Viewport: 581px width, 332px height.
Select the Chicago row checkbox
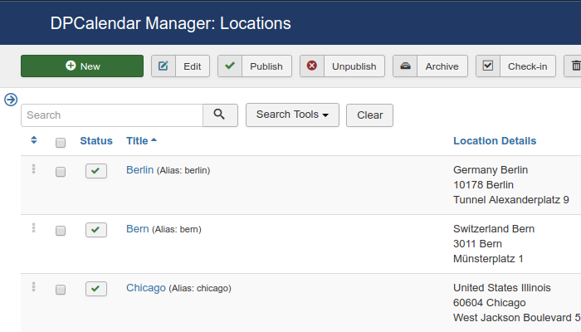61,290
